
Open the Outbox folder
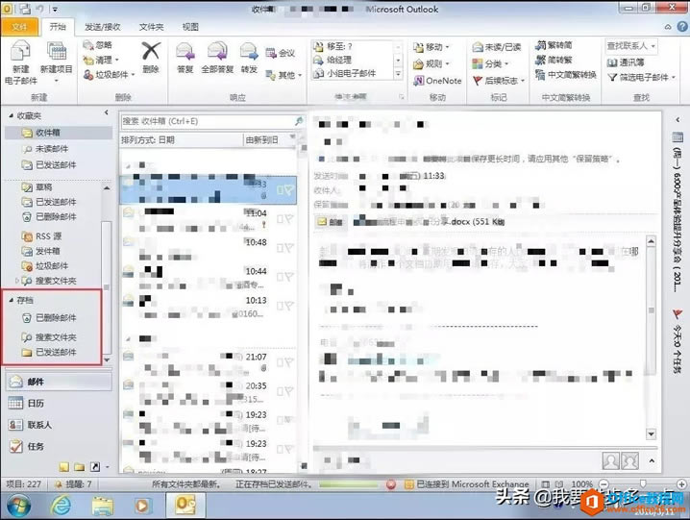(41, 251)
